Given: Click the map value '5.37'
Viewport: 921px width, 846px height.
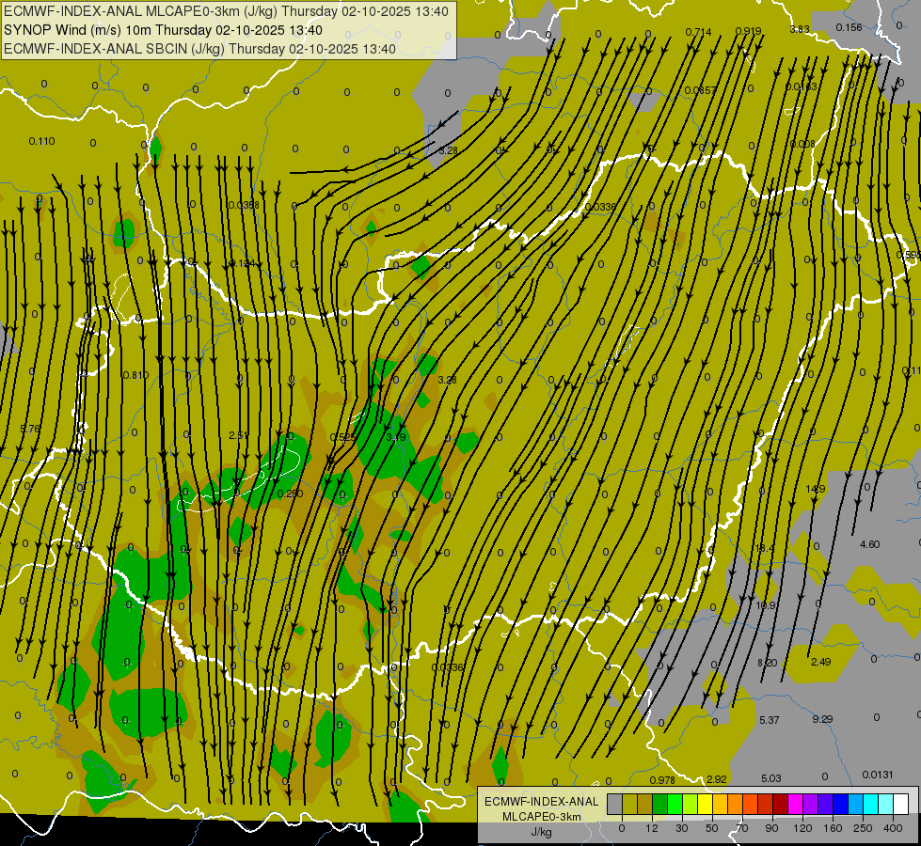Looking at the screenshot, I should (770, 720).
